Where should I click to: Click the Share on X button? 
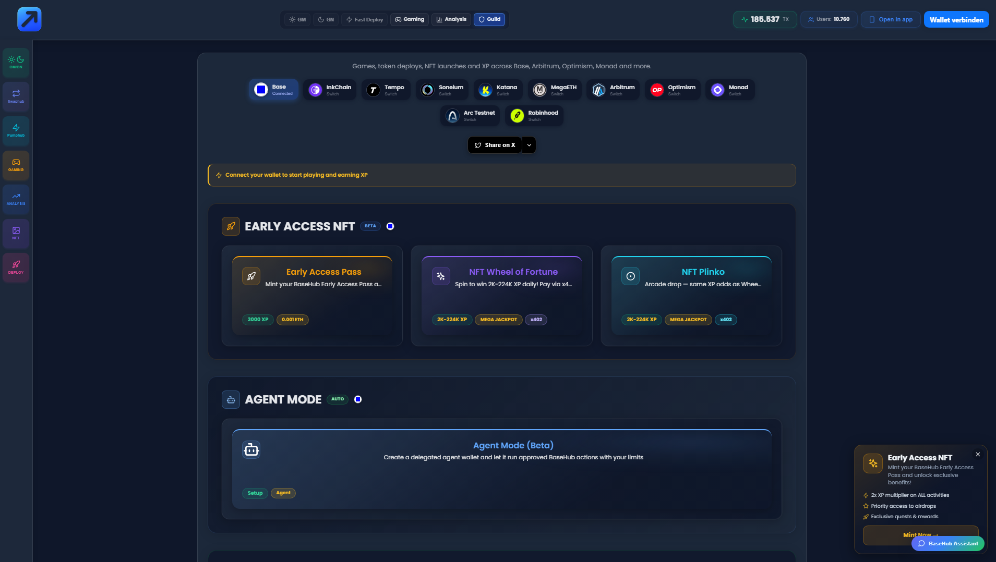point(495,145)
